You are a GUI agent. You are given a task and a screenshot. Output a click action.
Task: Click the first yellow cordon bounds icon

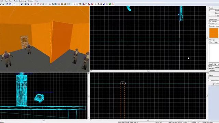pos(62,4)
